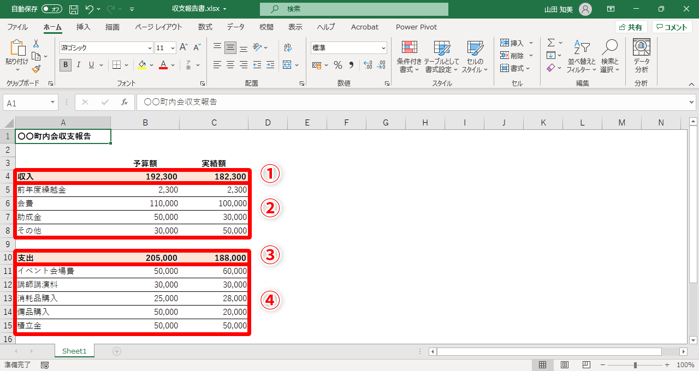Expand the Name Box dropdown arrow
This screenshot has width=699, height=371.
pos(53,103)
